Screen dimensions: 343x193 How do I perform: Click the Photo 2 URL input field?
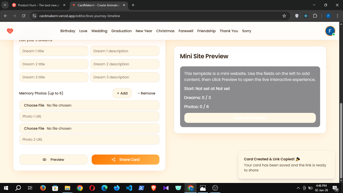pyautogui.click(x=89, y=139)
